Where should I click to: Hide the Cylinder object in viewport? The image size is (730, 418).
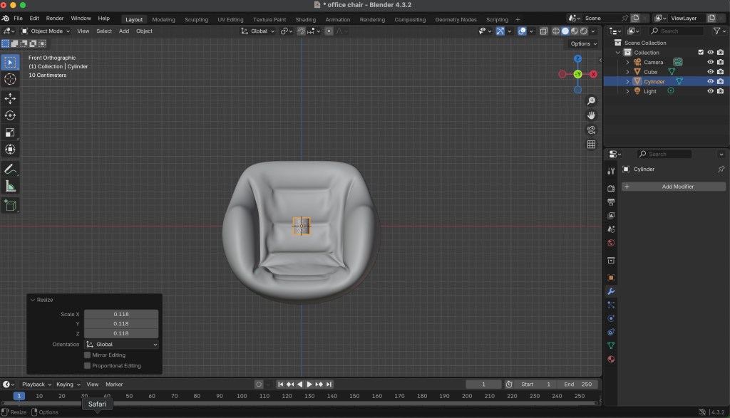pyautogui.click(x=710, y=81)
